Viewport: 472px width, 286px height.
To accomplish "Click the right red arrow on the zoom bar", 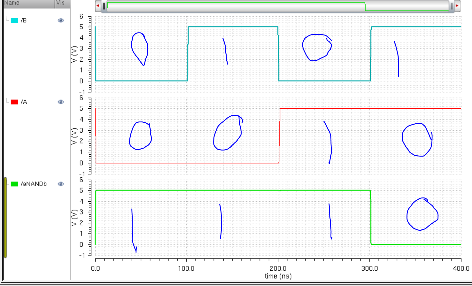I will click(x=457, y=6).
